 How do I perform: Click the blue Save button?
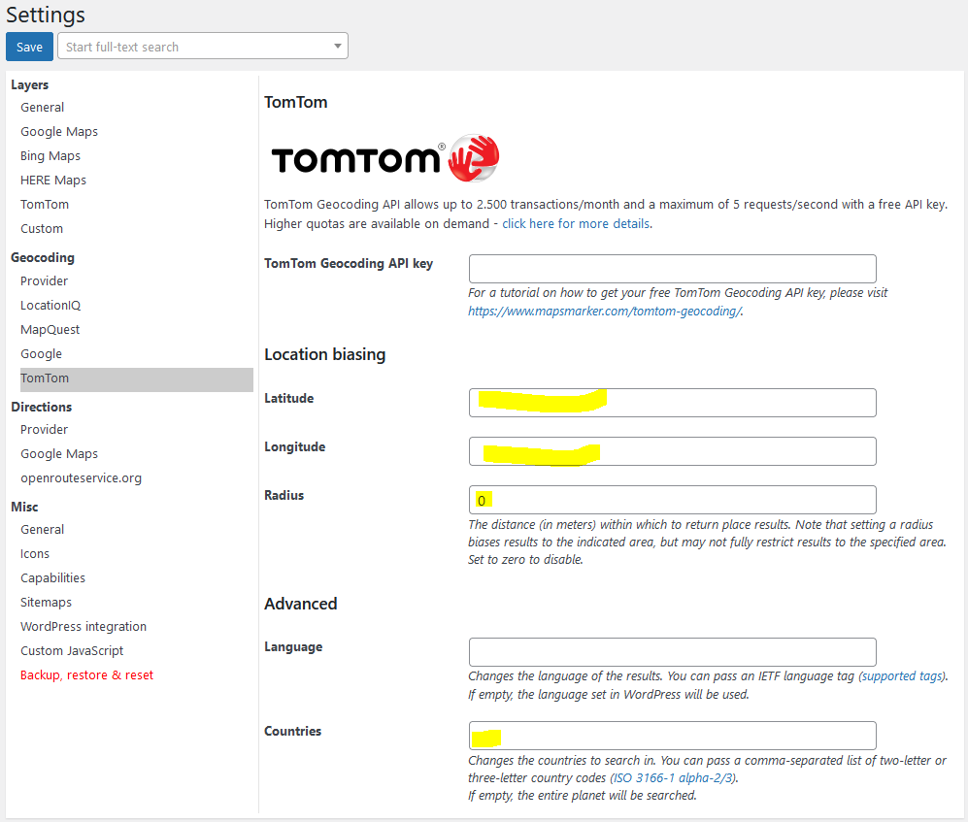coord(29,47)
